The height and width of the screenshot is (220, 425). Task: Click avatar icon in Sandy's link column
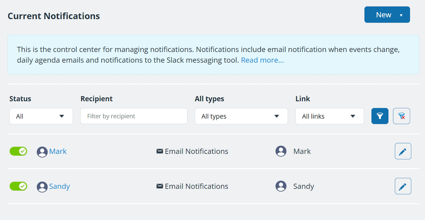pos(281,186)
